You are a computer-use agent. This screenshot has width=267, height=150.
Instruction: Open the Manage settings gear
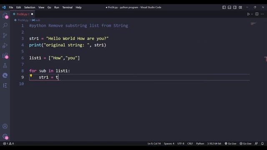[5, 136]
